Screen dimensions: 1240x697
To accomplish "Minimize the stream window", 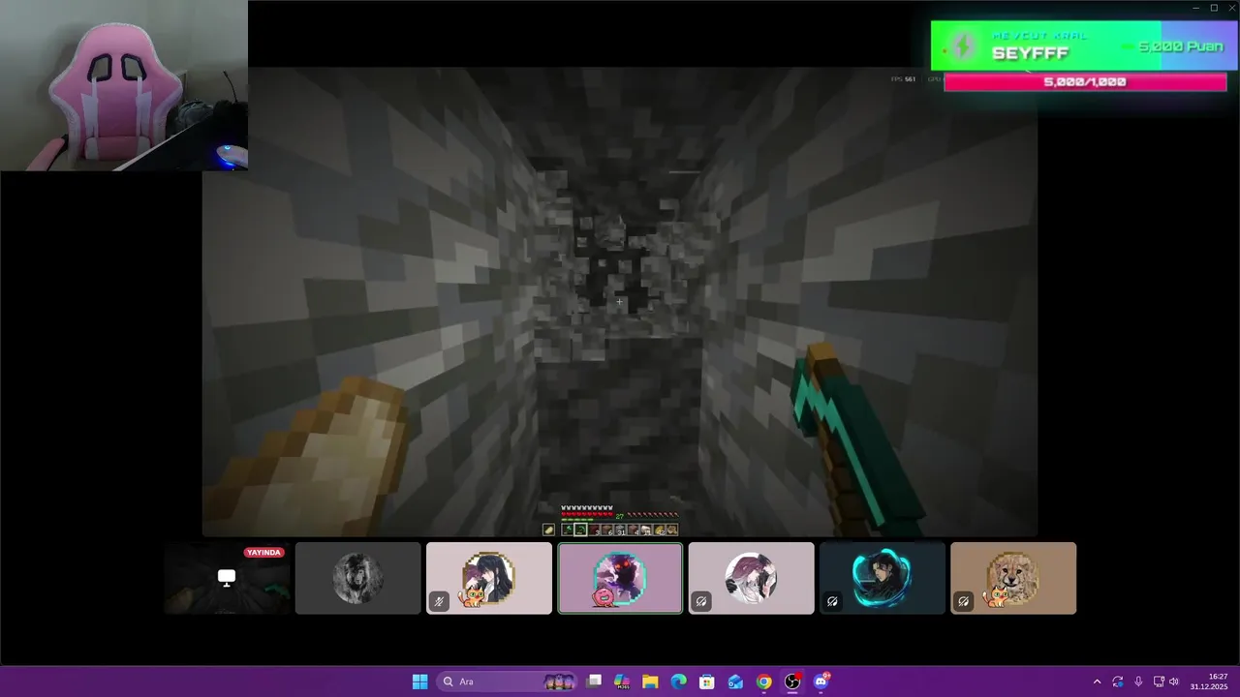I will [1195, 8].
